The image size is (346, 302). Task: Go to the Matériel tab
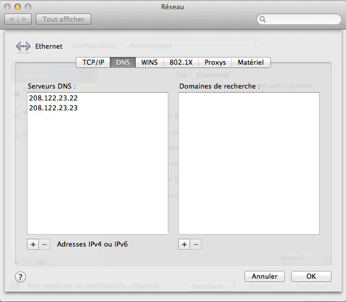click(x=251, y=62)
